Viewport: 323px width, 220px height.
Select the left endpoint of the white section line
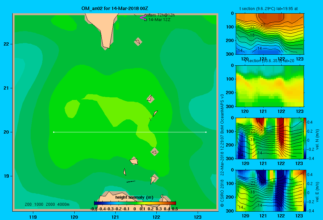pos(54,132)
